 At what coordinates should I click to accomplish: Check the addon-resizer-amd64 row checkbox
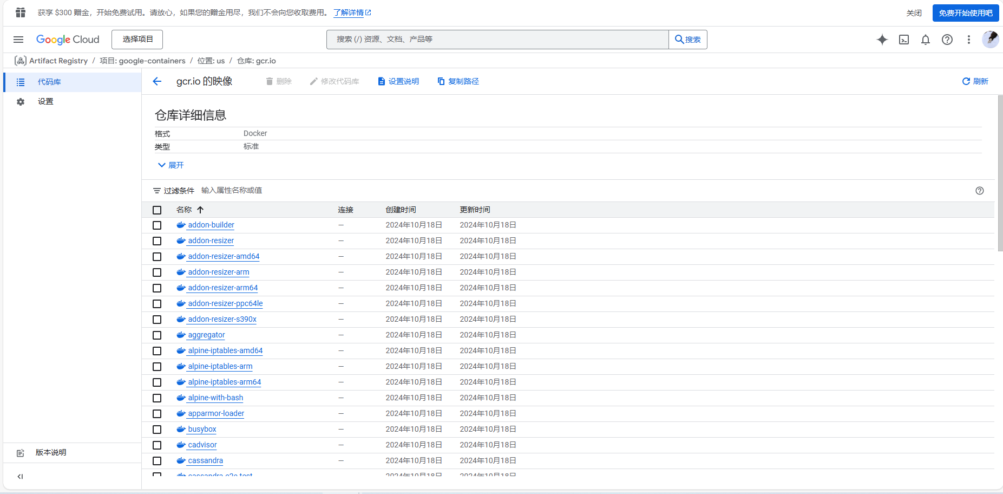pyautogui.click(x=157, y=257)
